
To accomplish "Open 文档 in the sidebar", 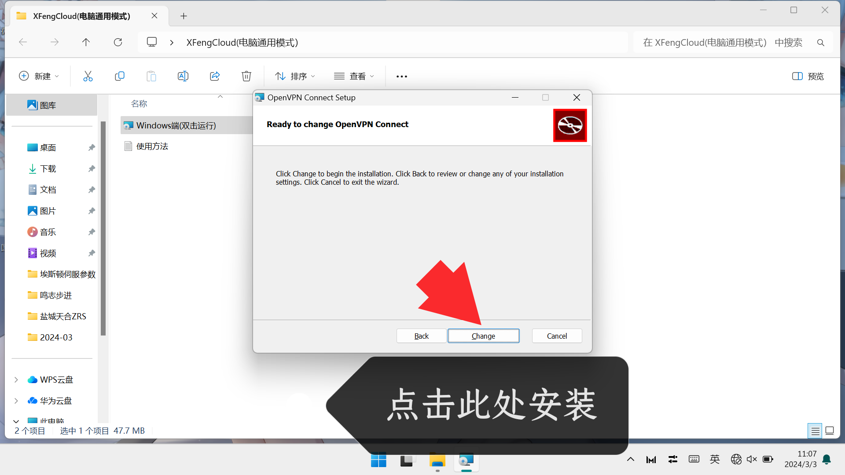I will point(48,190).
